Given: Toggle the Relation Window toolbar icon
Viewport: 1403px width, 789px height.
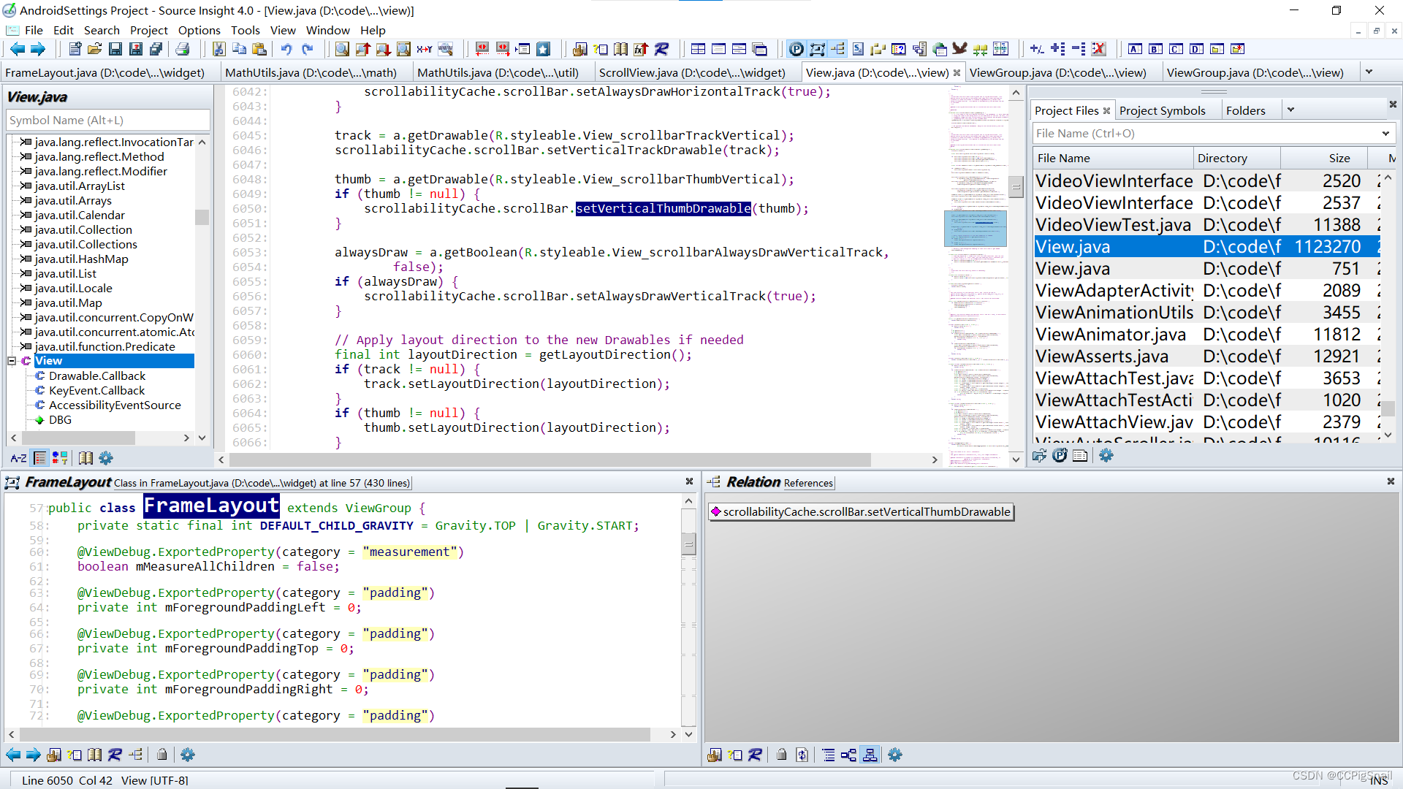Looking at the screenshot, I should click(837, 49).
